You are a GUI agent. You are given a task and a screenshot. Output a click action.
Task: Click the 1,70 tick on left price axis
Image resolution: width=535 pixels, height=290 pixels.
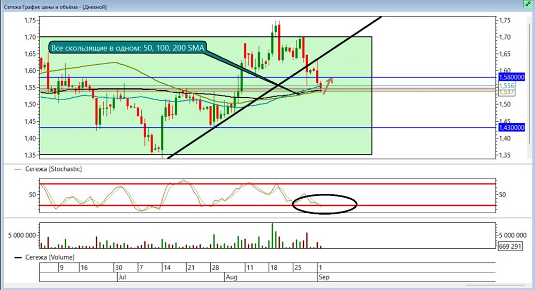[x=30, y=37]
